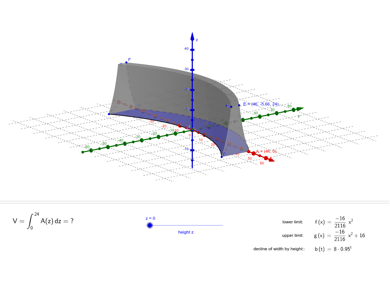This screenshot has height=299, width=390.
Task: Click point C at left base corner
Action: [109, 114]
